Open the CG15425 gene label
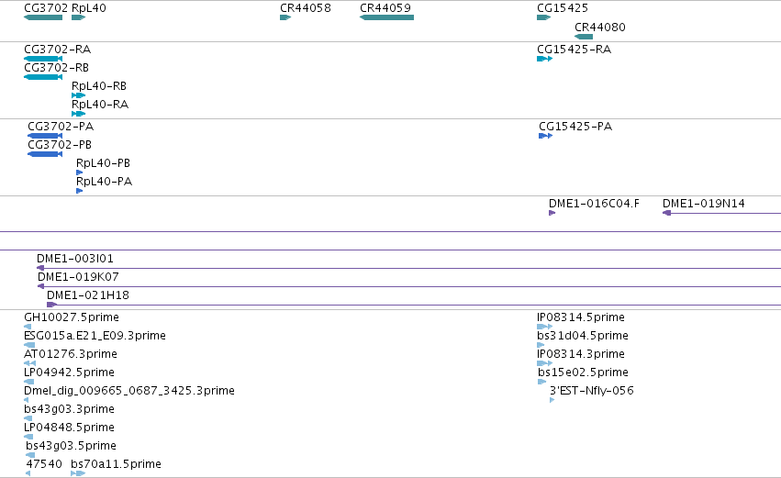Viewport: 781px width, 478px height. click(563, 8)
